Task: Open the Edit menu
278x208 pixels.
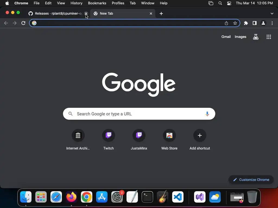Action: tap(48, 3)
